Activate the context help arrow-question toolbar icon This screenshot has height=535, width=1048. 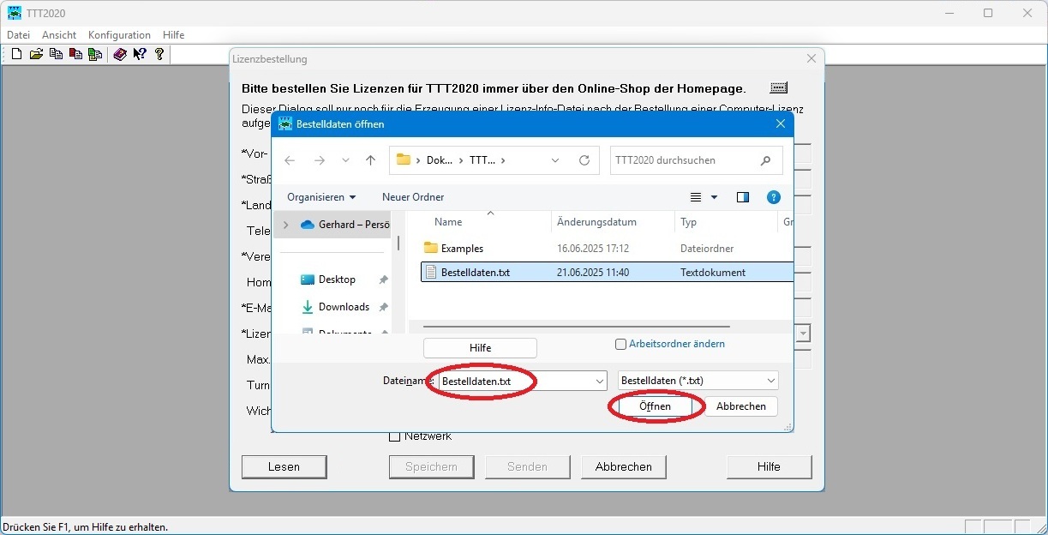(x=140, y=54)
